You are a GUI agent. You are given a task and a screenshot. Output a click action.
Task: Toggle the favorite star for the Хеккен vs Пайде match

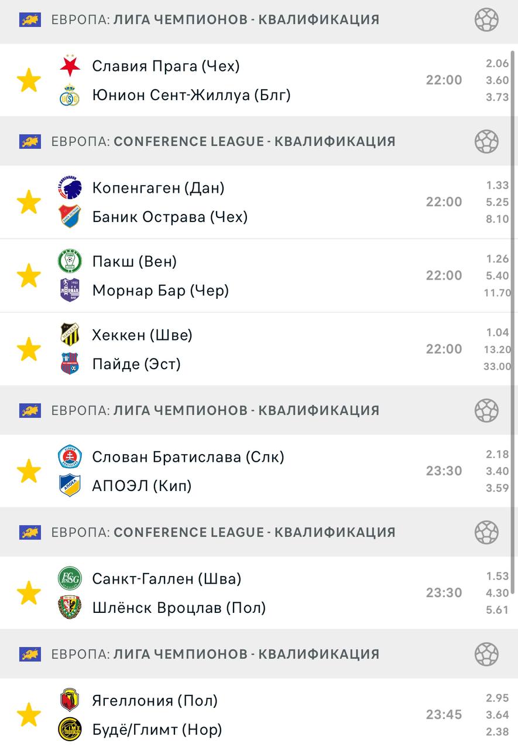pos(29,349)
